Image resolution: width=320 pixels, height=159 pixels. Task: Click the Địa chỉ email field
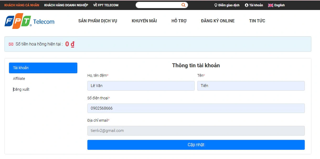196,131
